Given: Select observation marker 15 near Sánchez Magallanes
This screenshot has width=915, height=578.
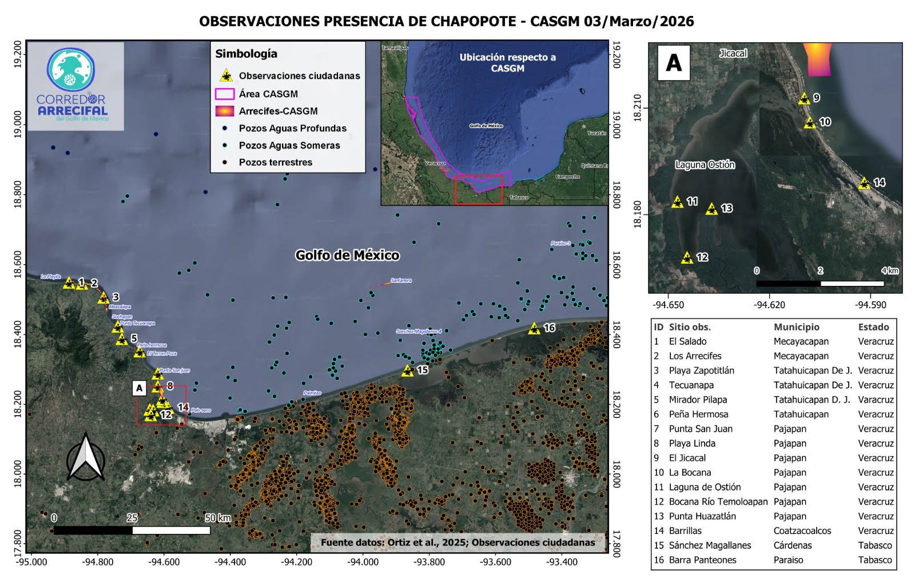Looking at the screenshot, I should (407, 371).
